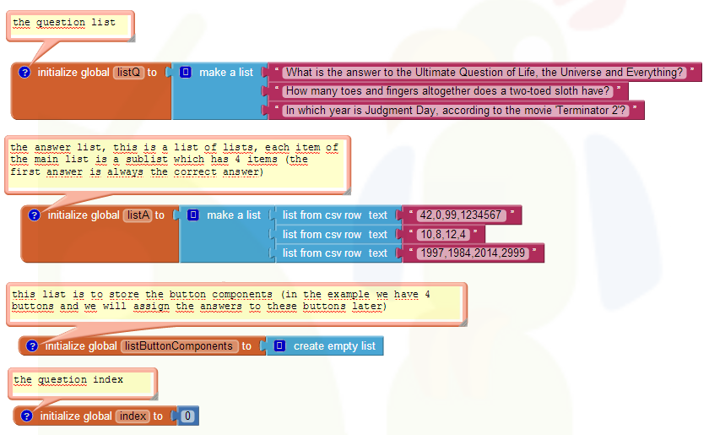Screen dimensions: 709x435
Task: Open the mutator icon on listA's make a list
Action: 193,215
